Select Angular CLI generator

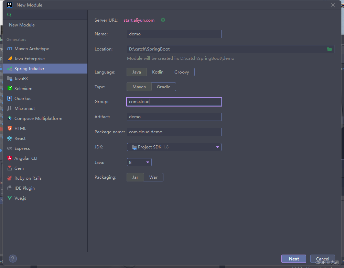pyautogui.click(x=45, y=158)
